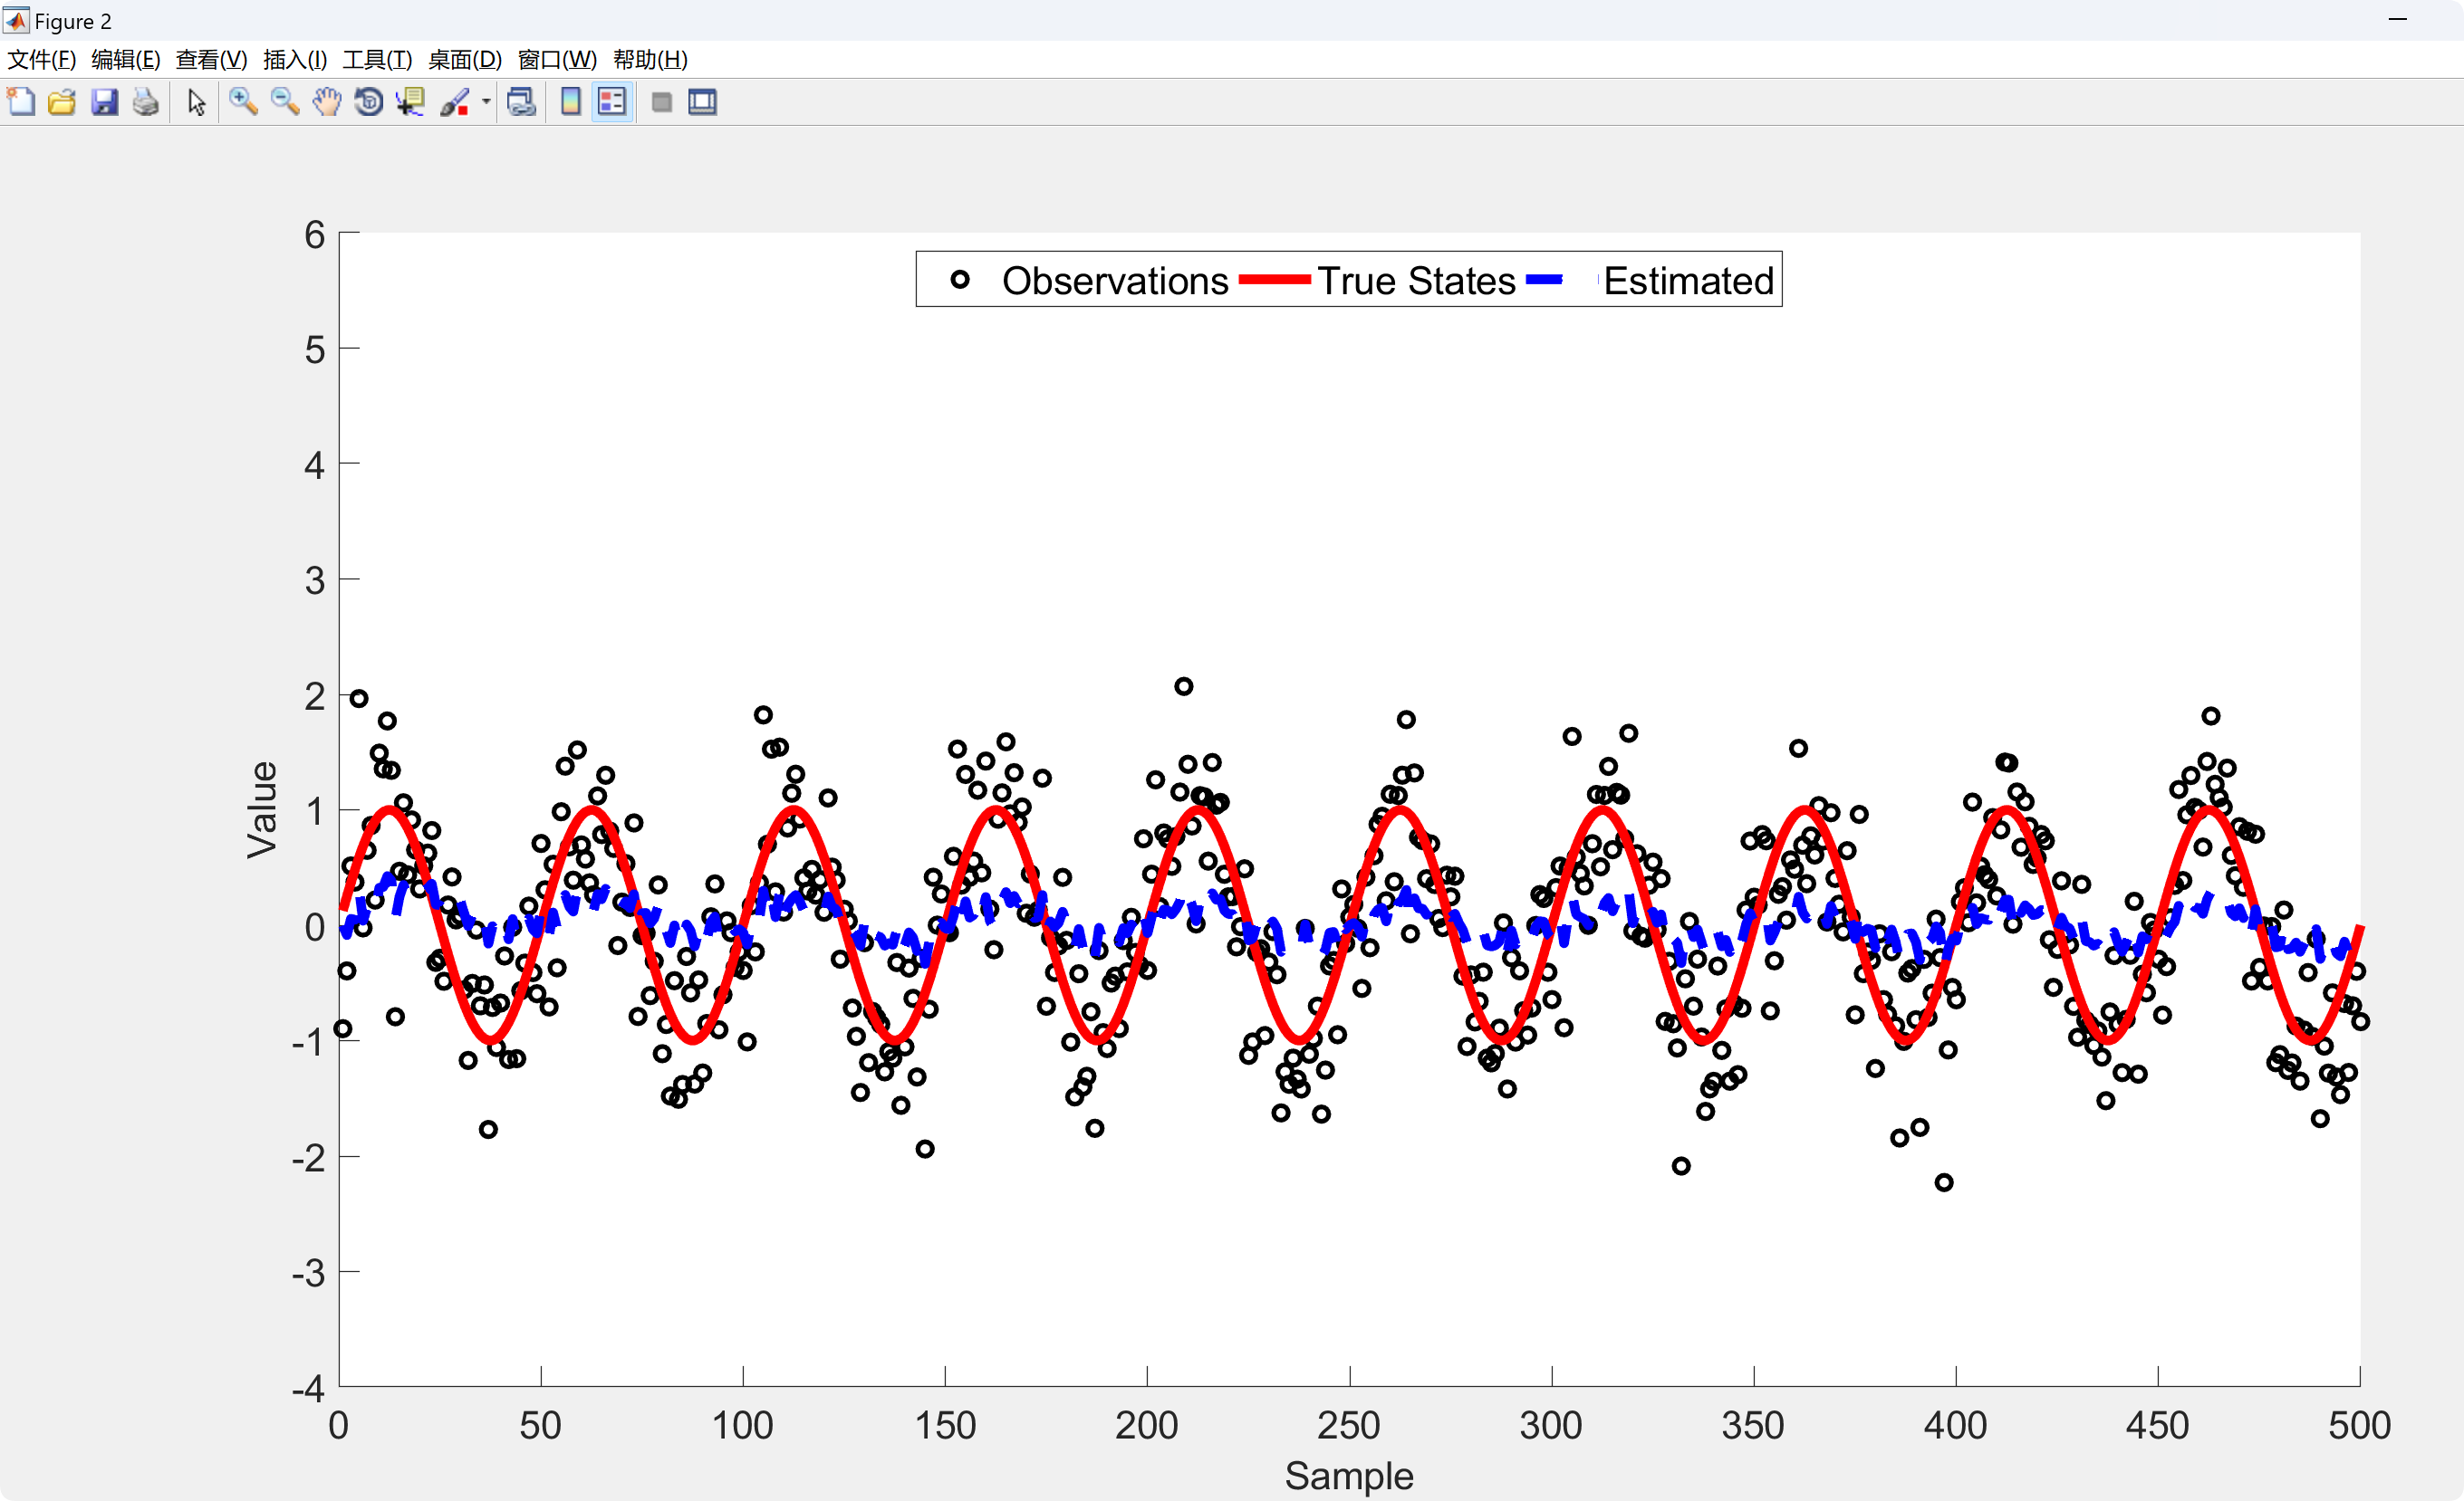
Task: Toggle the Insert Colorbar button
Action: (571, 102)
